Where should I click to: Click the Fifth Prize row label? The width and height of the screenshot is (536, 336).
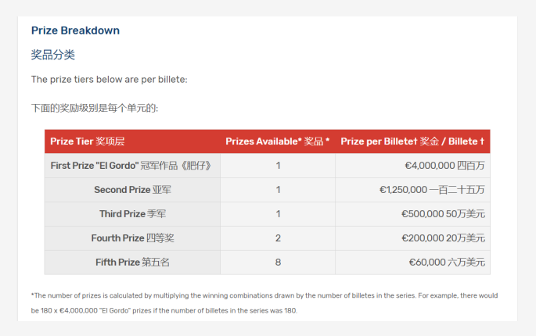point(132,263)
